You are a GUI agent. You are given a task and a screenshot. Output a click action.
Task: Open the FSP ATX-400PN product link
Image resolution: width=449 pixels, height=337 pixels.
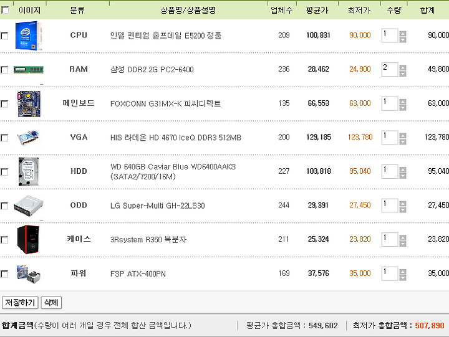[x=138, y=274]
